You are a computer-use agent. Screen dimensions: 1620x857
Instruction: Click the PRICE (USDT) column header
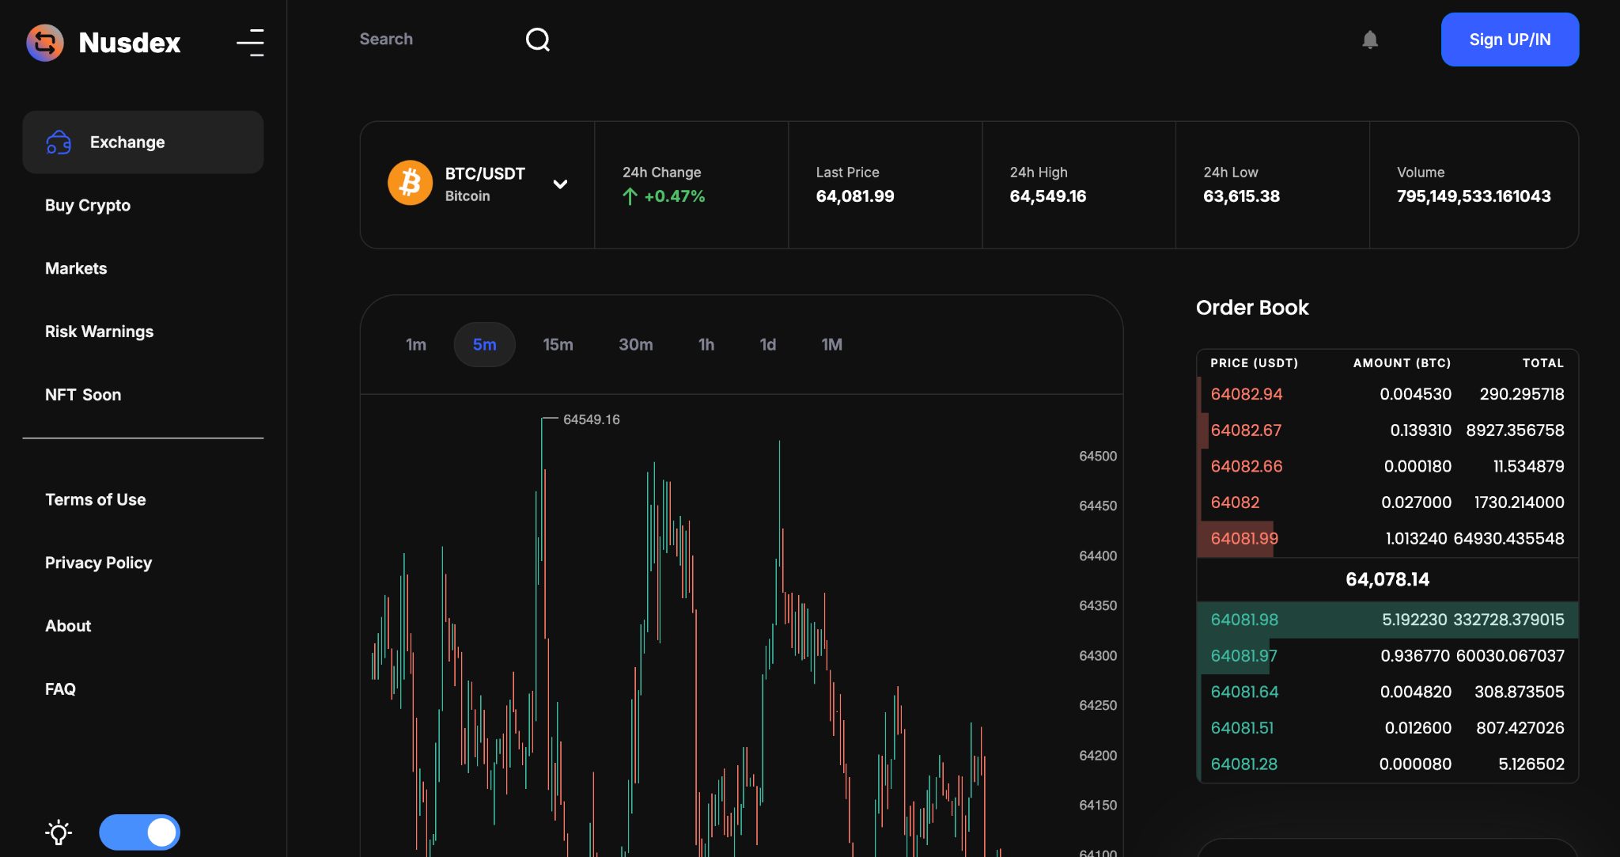(1255, 363)
